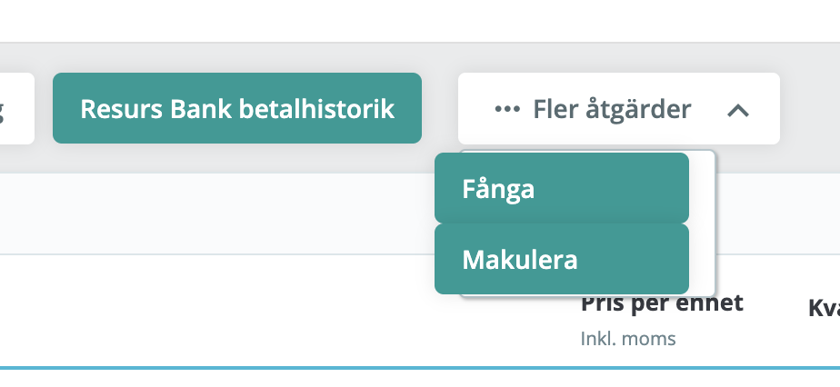
Task: Click white dropdown panel beside Makulera
Action: pos(702,259)
